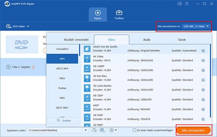217x137 pixels.
Task: Select the MKV format in sidebar
Action: [x=62, y=98]
